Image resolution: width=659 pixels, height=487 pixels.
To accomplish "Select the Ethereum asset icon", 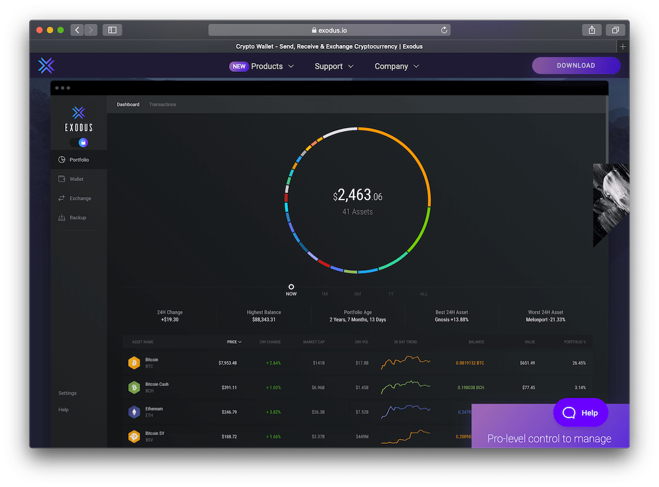I will point(135,412).
